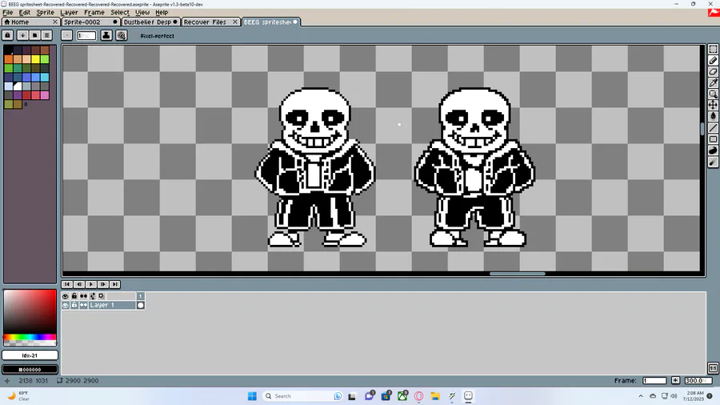720x405 pixels.
Task: Open the Frame menu
Action: (x=94, y=12)
